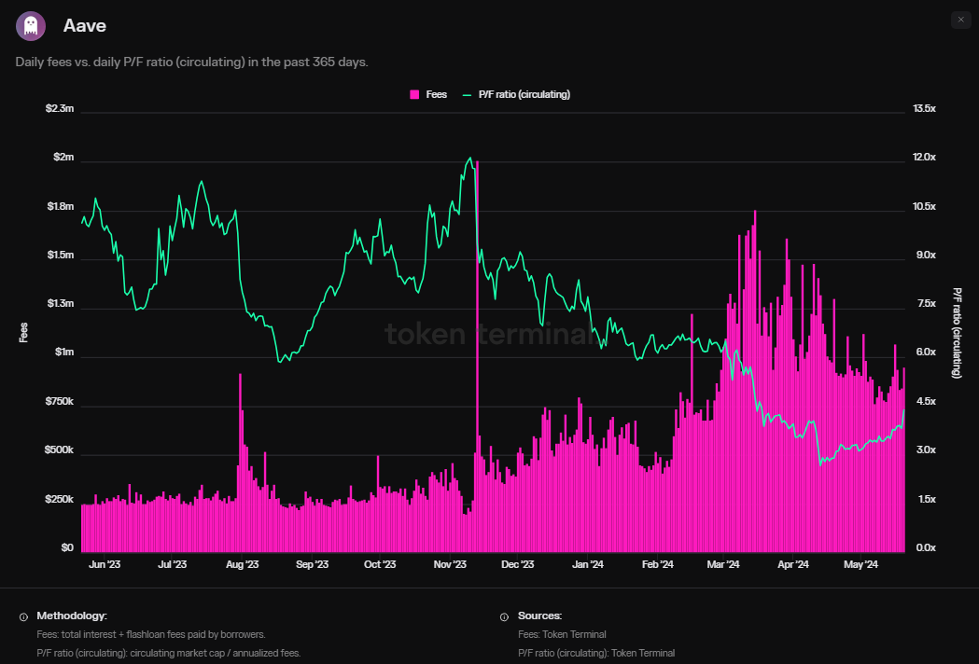The height and width of the screenshot is (664, 979).
Task: Click the vertical Fees axis title
Action: pos(23,332)
